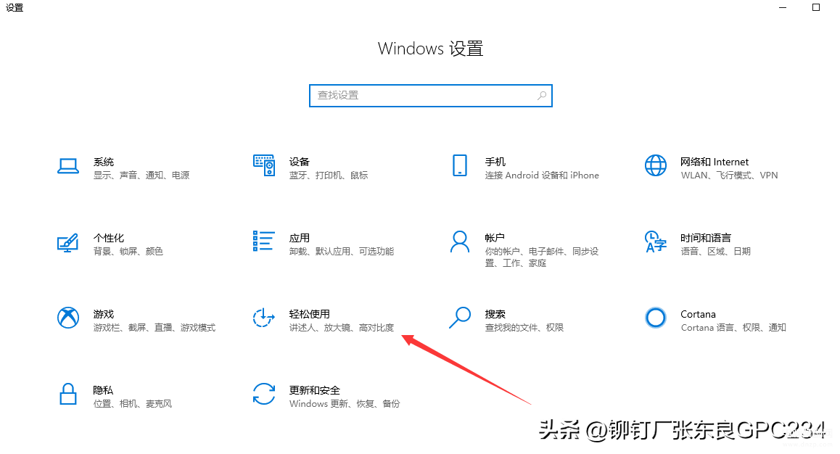Select the 帐户 person icon
Viewport: 840px width, 454px height.
[x=460, y=242]
